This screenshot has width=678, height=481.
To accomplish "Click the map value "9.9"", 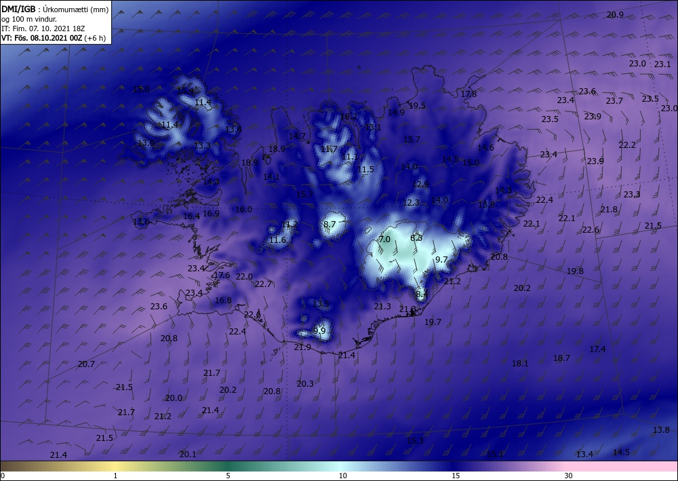I will [x=319, y=331].
